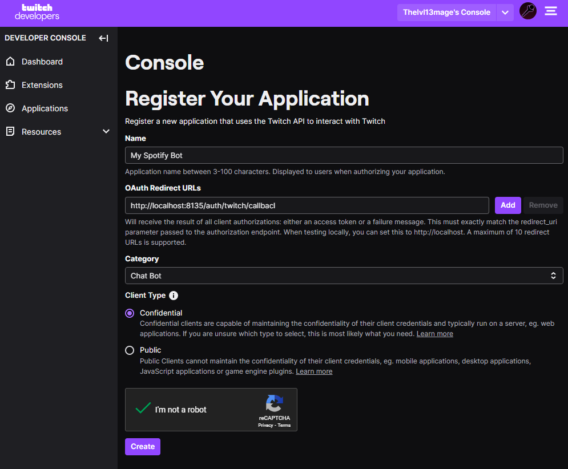Click the Client Type label
Image resolution: width=568 pixels, height=469 pixels.
145,296
